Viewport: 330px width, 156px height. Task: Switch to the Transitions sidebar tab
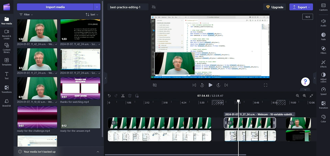(x=7, y=89)
